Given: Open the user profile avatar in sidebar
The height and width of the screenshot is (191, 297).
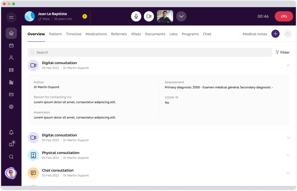Looking at the screenshot, I should point(11,173).
